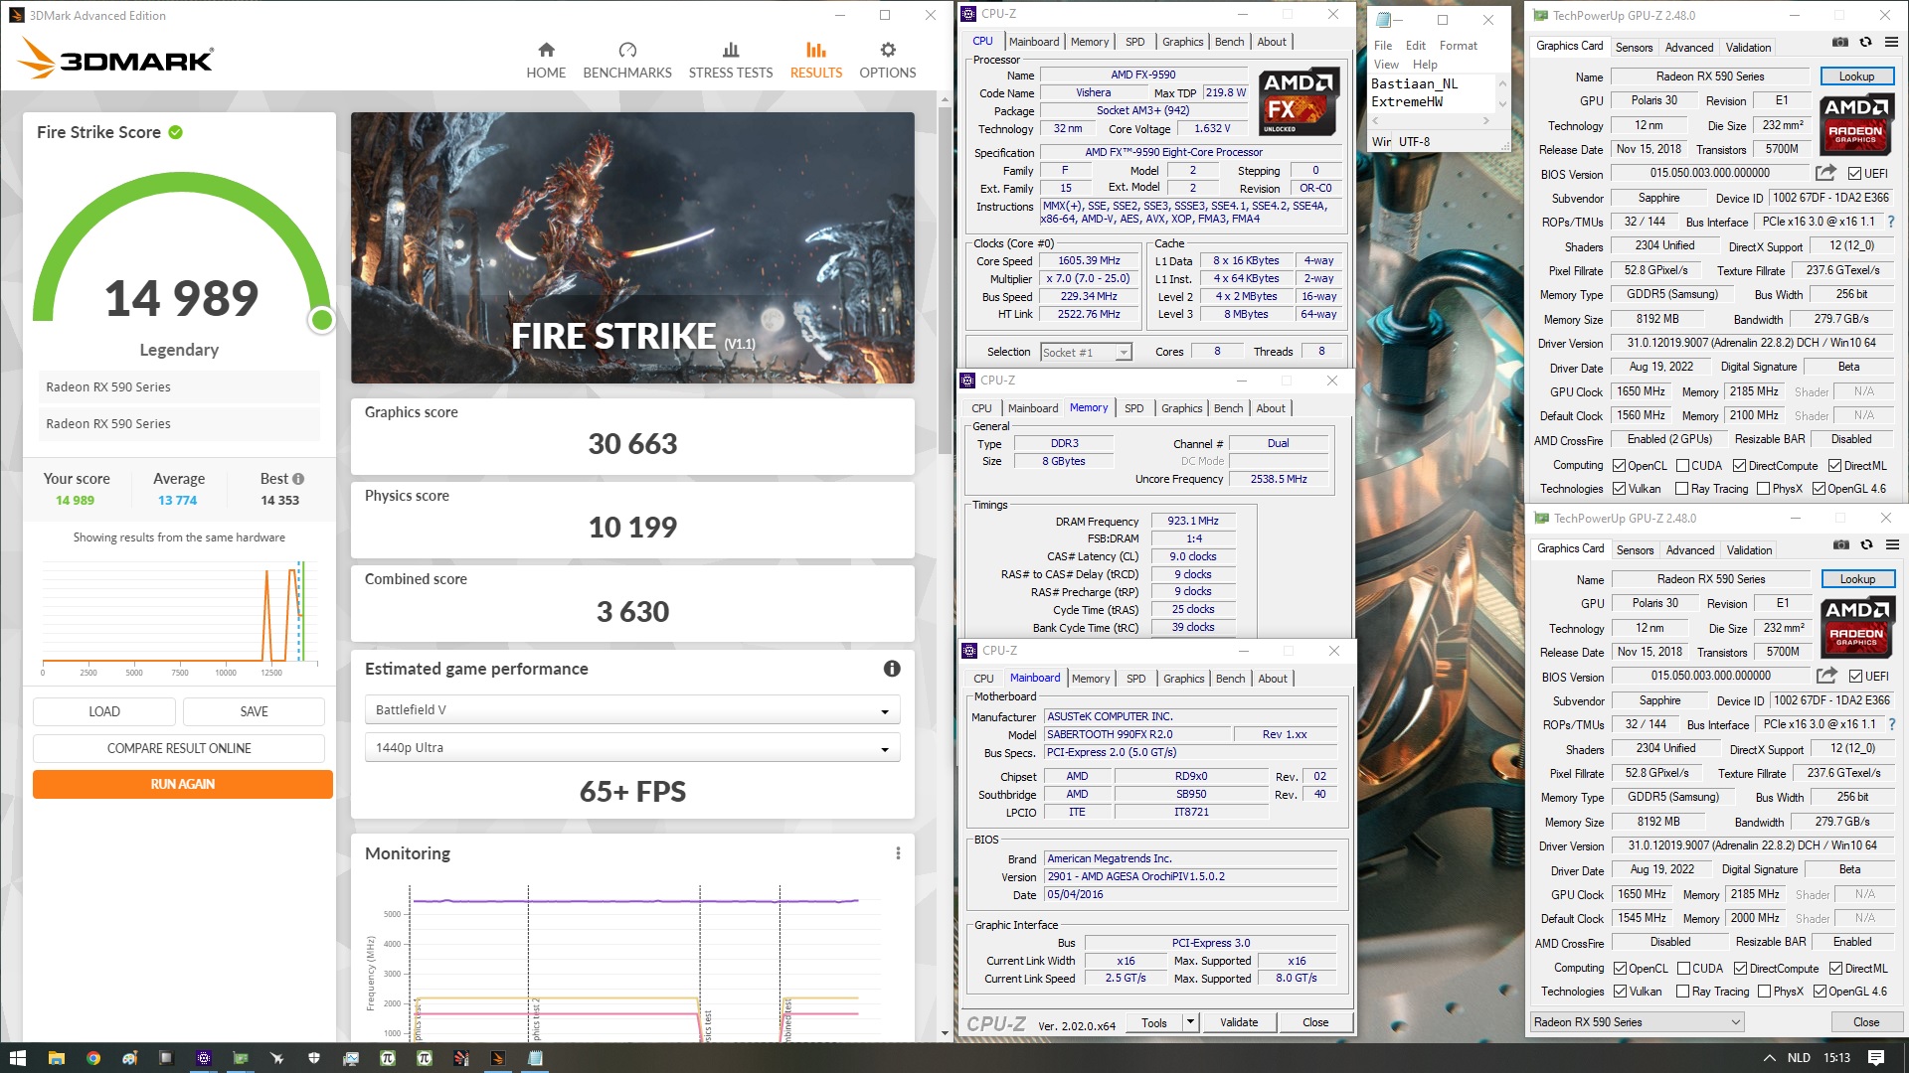This screenshot has height=1073, width=1909.
Task: Open the Radeon RX 590 Series GPU selector dropdown
Action: 1638,1022
